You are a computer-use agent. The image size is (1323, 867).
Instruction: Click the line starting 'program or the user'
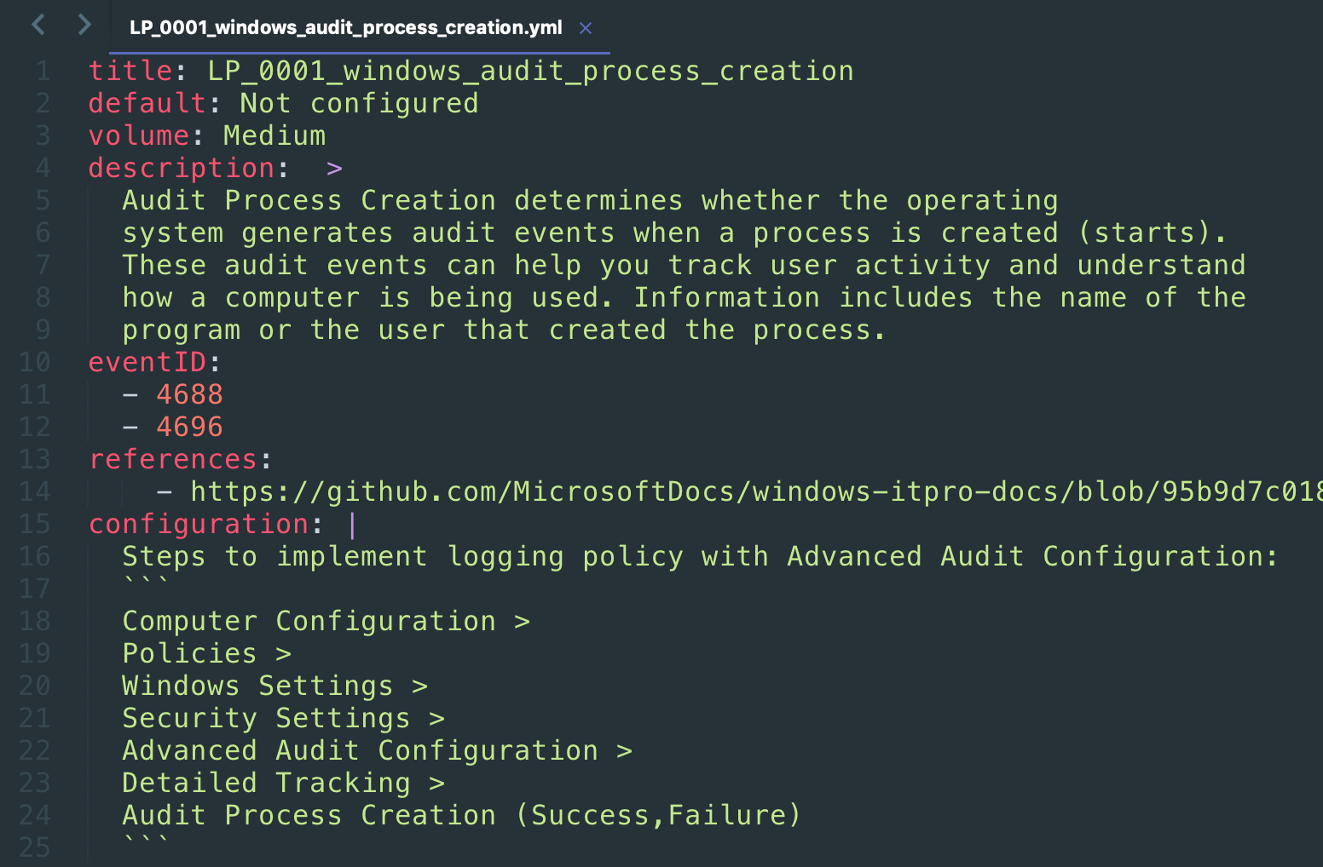[504, 330]
